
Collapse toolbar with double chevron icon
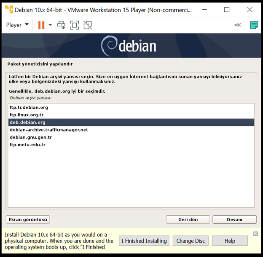click(x=238, y=25)
